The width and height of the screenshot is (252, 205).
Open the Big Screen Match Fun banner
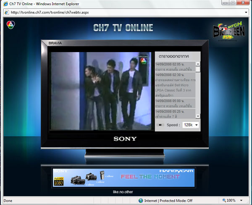229,31
